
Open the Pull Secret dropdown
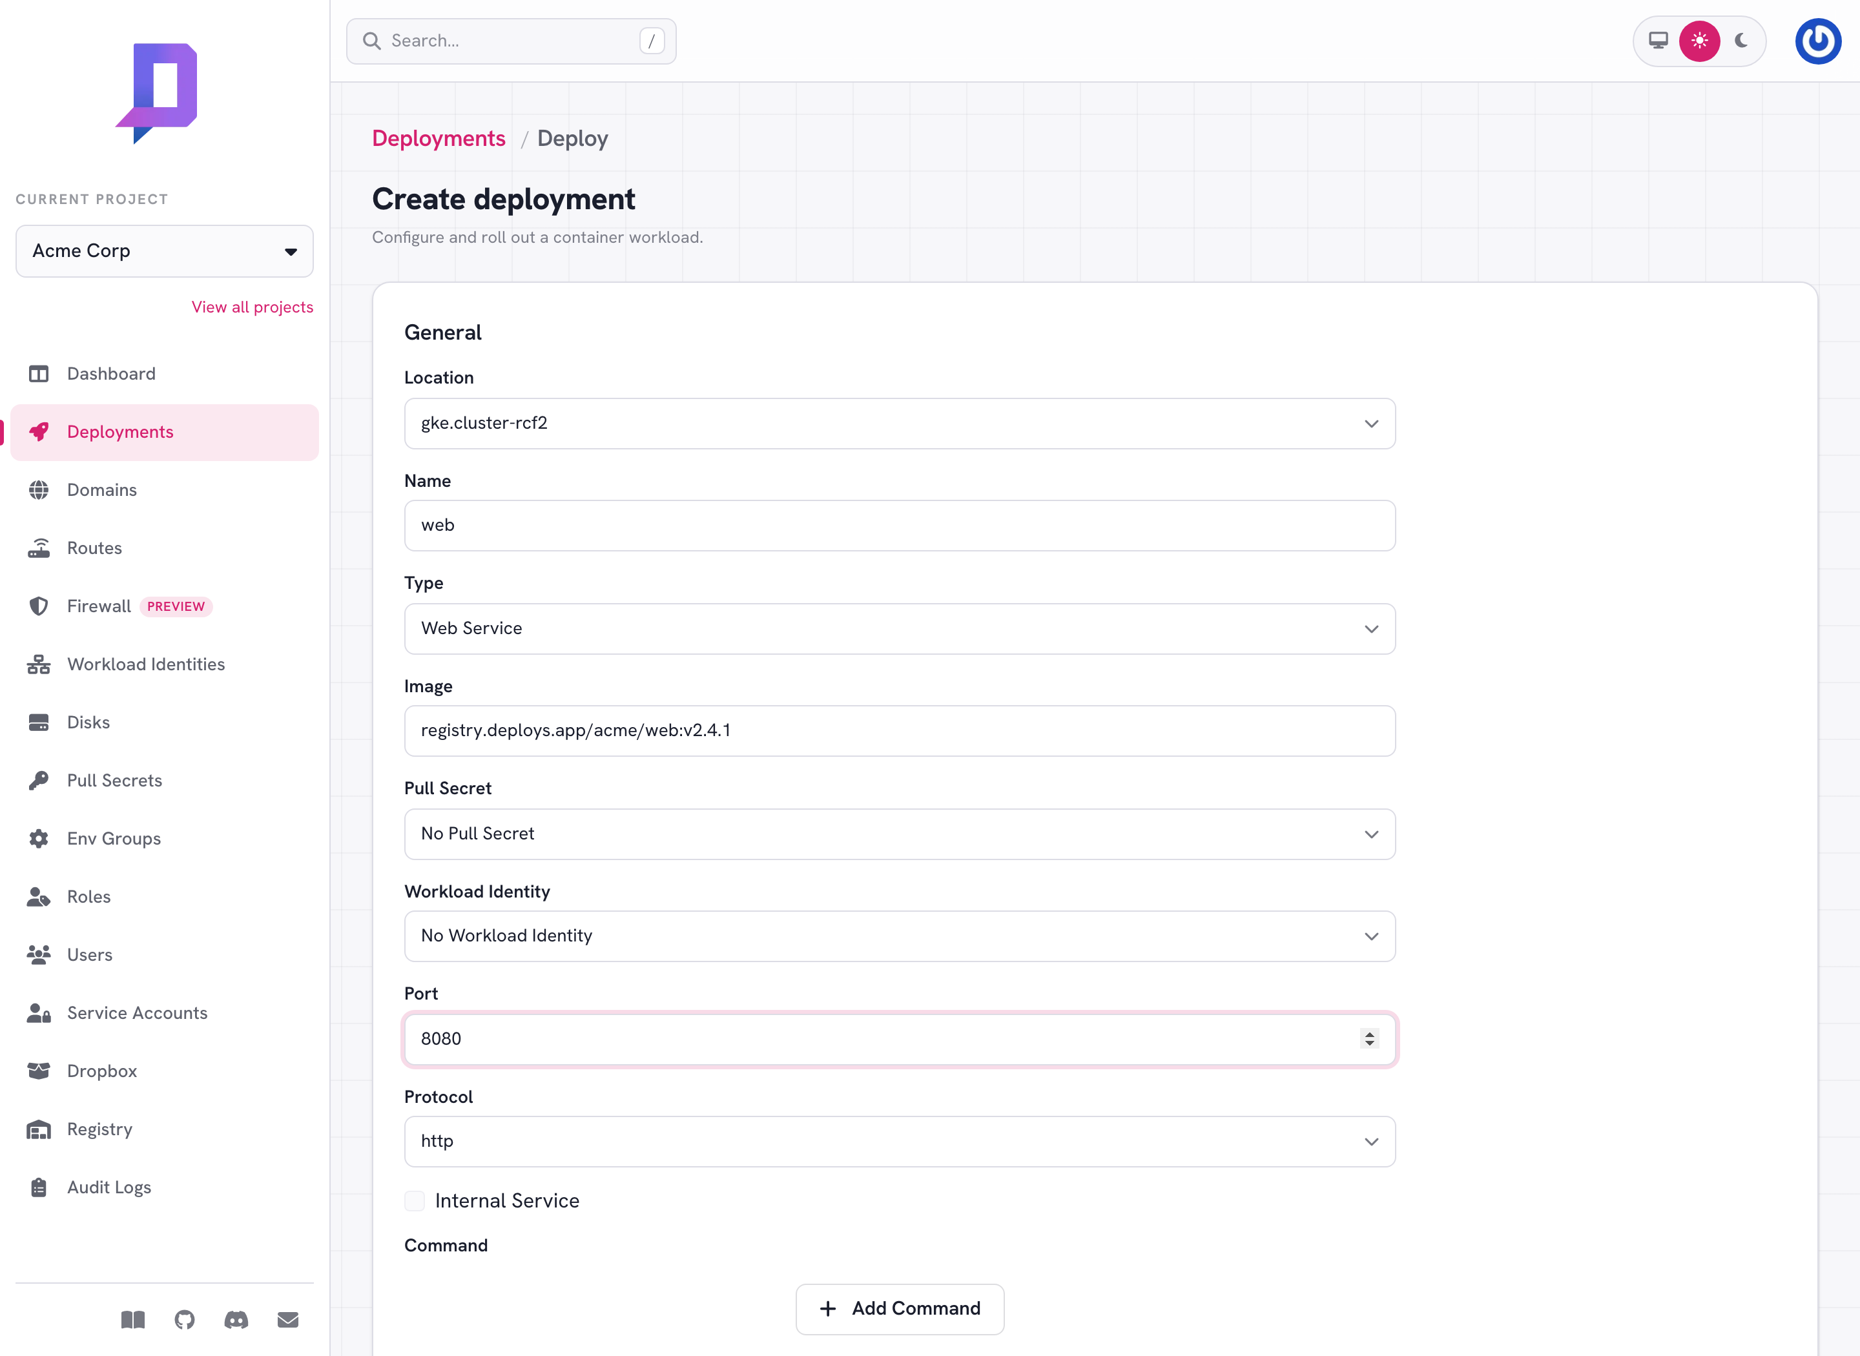[x=900, y=834]
